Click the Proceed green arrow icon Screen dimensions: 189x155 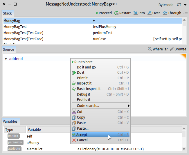click(97, 13)
